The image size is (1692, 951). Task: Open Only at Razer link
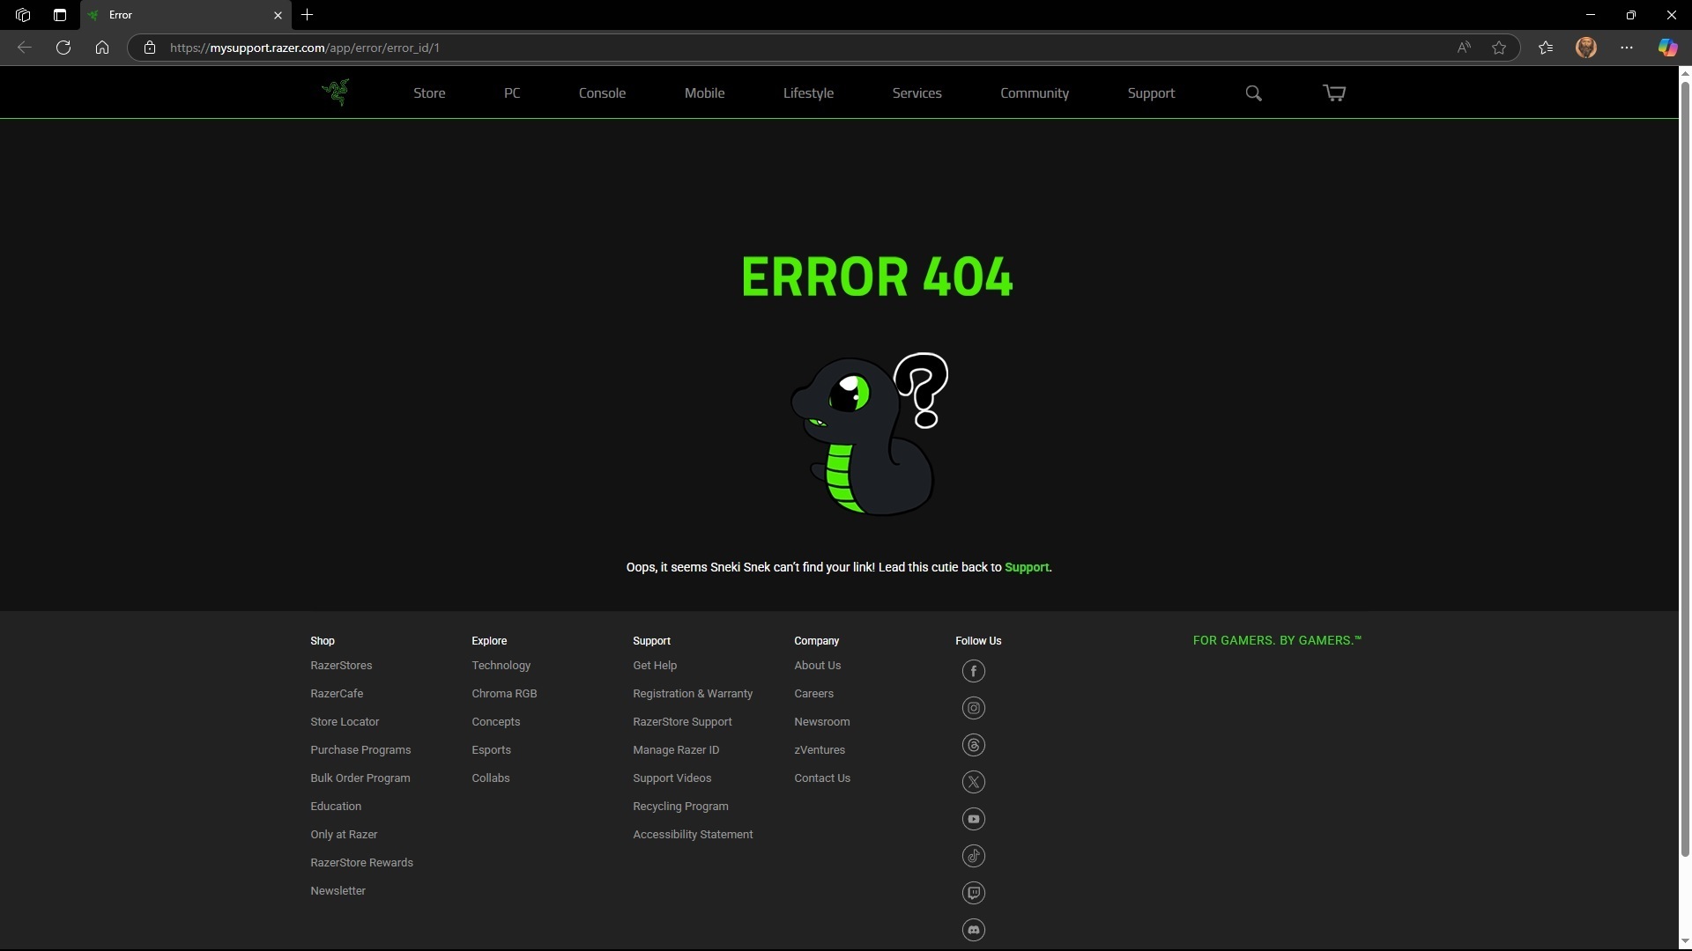click(x=344, y=835)
